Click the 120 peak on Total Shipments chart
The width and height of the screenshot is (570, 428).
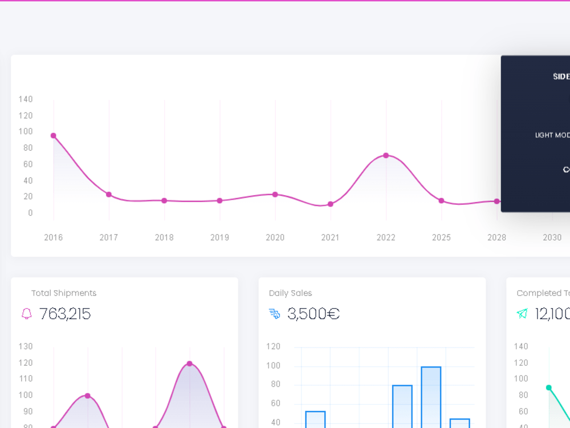tap(190, 363)
